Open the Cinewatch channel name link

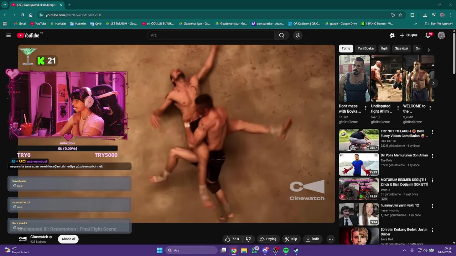pos(39,237)
